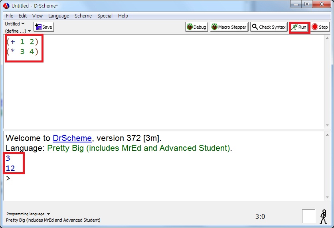The width and height of the screenshot is (334, 228).
Task: Click the white box beside cursor position
Action: pyautogui.click(x=308, y=216)
